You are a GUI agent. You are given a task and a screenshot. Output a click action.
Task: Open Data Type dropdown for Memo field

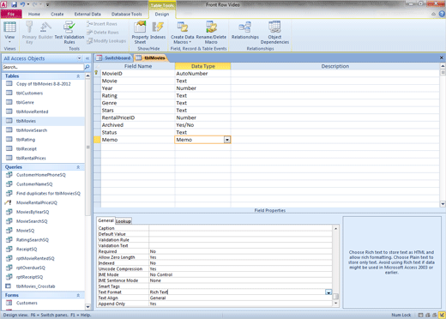click(x=227, y=140)
